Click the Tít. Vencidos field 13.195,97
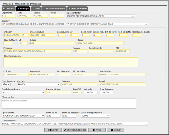The width and height of the screenshot is (169, 135). coord(85,75)
